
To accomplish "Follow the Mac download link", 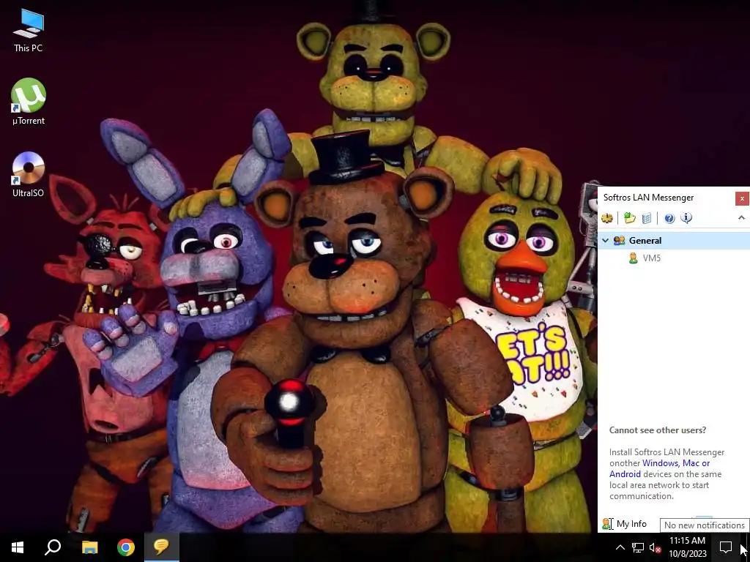I will point(691,463).
